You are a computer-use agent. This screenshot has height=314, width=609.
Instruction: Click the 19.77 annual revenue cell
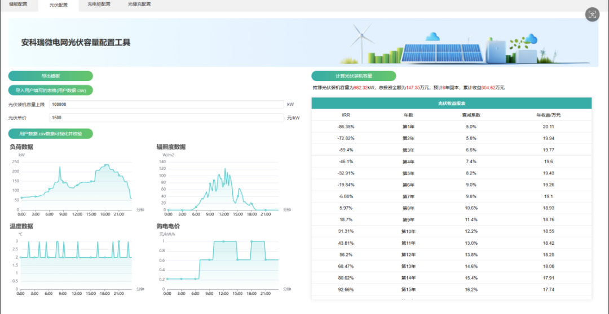point(549,150)
